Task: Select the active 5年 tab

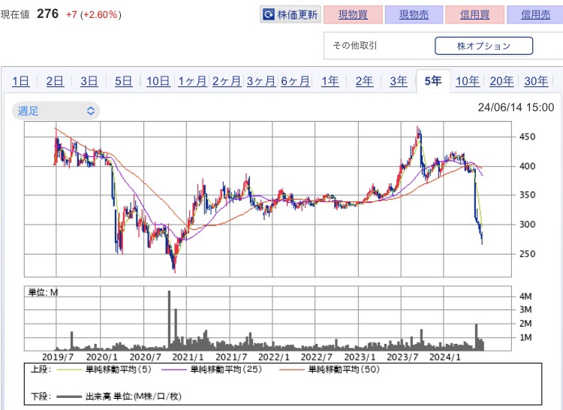Action: tap(433, 81)
